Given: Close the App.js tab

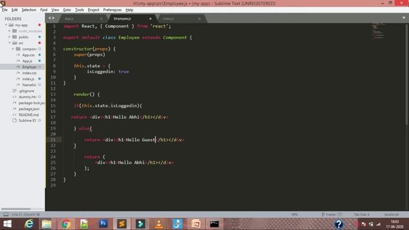Looking at the screenshot, I should coord(101,19).
